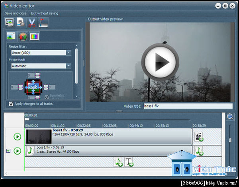The width and height of the screenshot is (239, 187).
Task: Click the h264 1280x720 video info text
Action: click(x=82, y=134)
